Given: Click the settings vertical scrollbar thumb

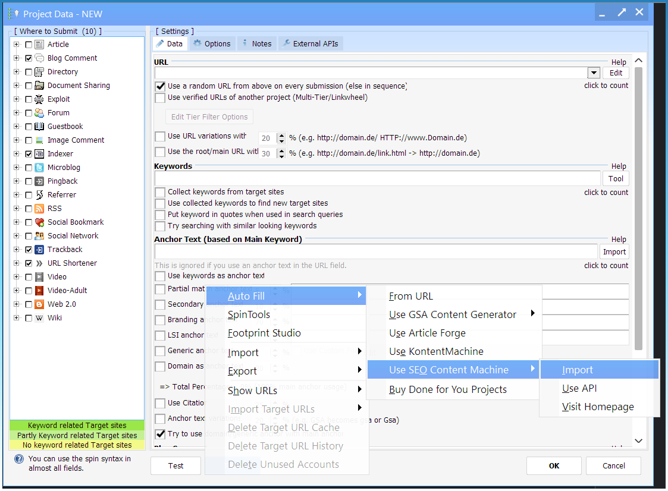Looking at the screenshot, I should click(x=638, y=208).
